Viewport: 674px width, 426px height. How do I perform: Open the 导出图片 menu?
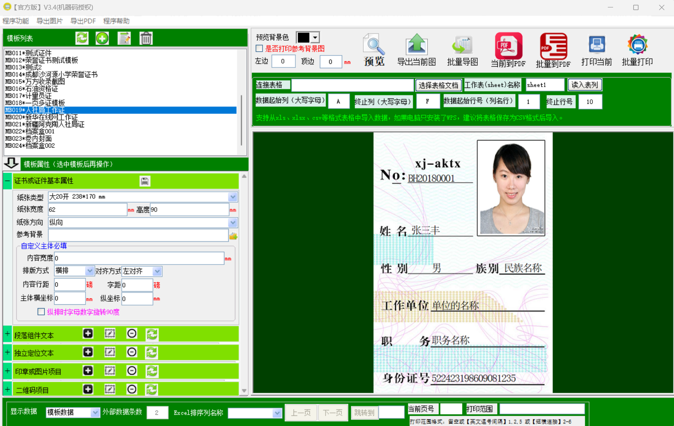pyautogui.click(x=50, y=21)
